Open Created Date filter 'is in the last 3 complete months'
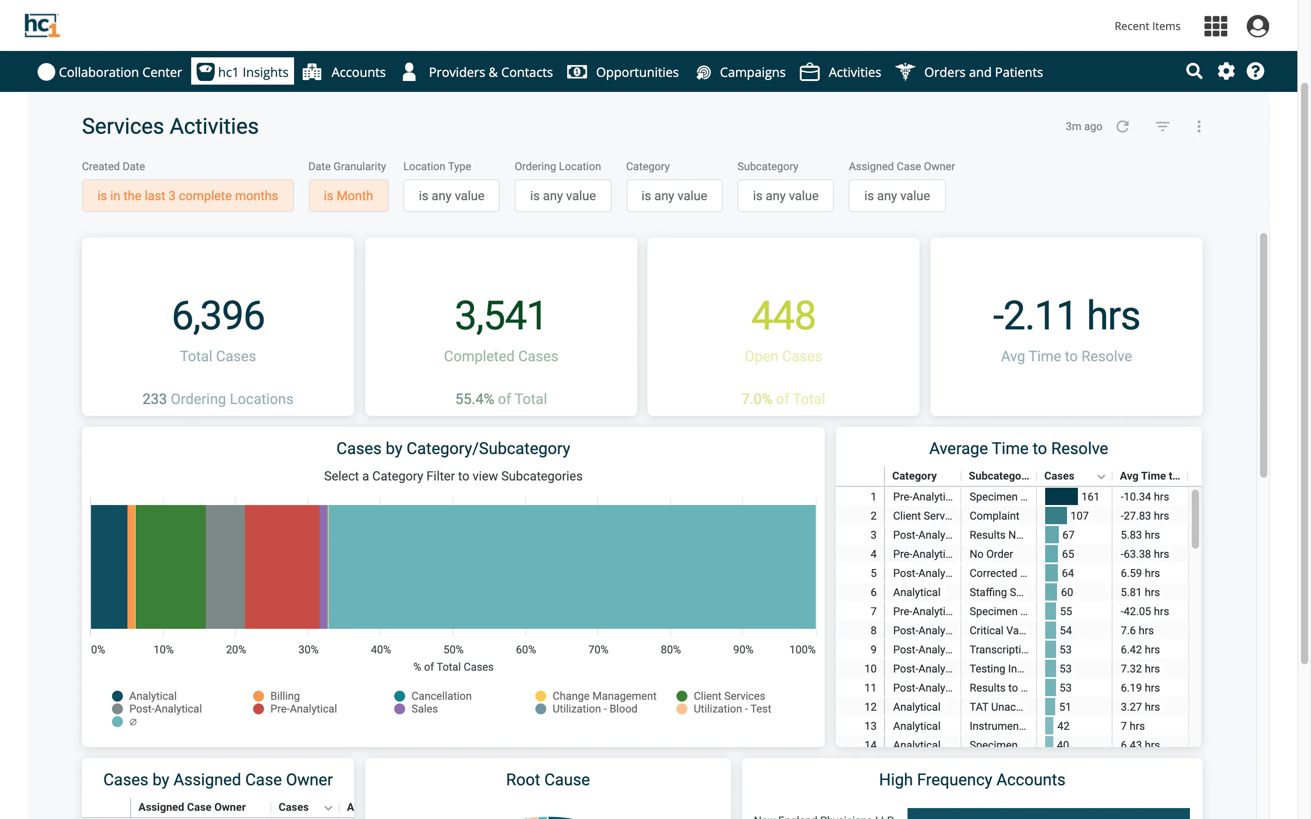 coord(188,196)
